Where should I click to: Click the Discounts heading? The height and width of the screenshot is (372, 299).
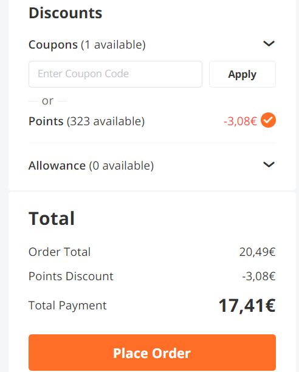[66, 13]
